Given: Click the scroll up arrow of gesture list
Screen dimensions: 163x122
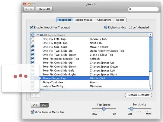Looking at the screenshot, I should tap(150, 35).
